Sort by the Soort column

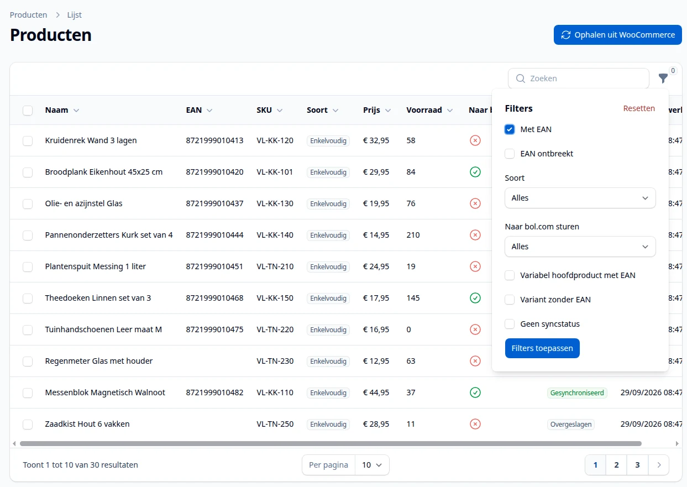click(323, 110)
